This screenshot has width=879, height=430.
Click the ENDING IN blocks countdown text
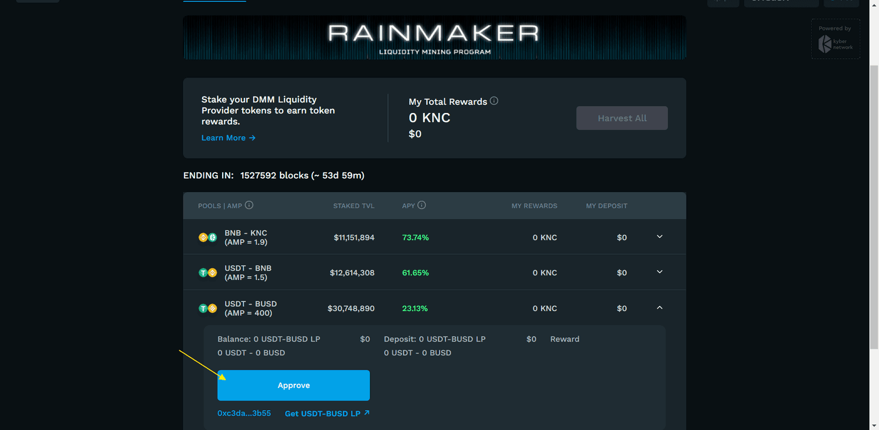(274, 176)
